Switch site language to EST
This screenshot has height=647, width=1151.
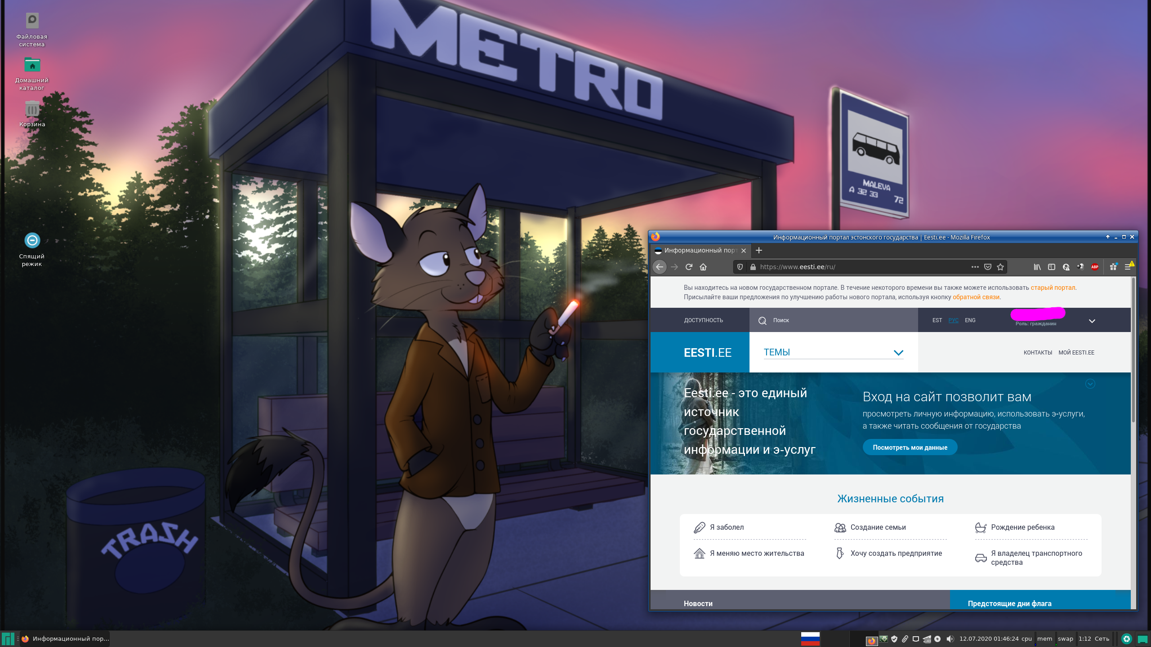937,320
